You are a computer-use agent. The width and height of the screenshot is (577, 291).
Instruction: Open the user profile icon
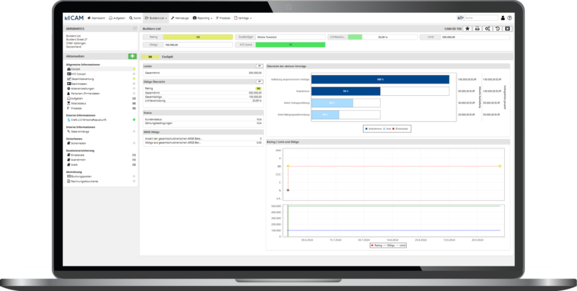503,17
